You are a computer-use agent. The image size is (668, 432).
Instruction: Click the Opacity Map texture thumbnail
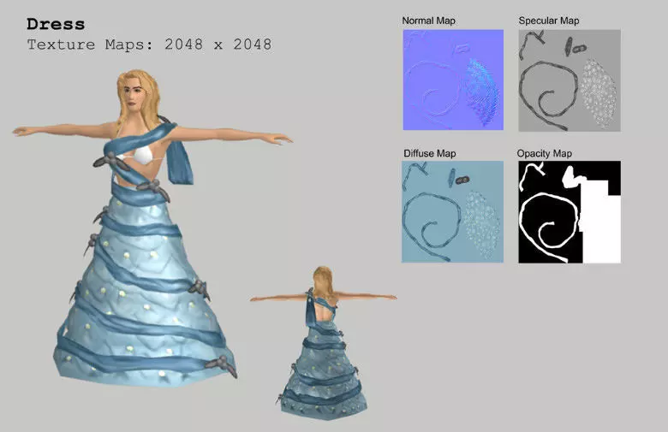570,212
